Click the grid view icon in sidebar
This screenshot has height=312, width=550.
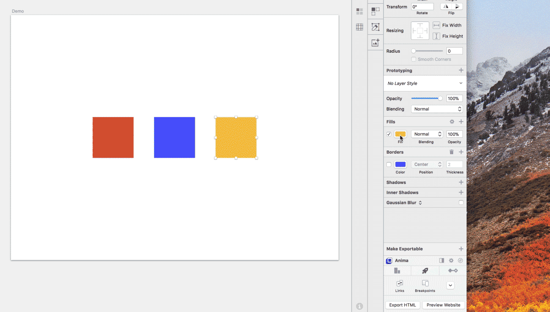(x=359, y=27)
